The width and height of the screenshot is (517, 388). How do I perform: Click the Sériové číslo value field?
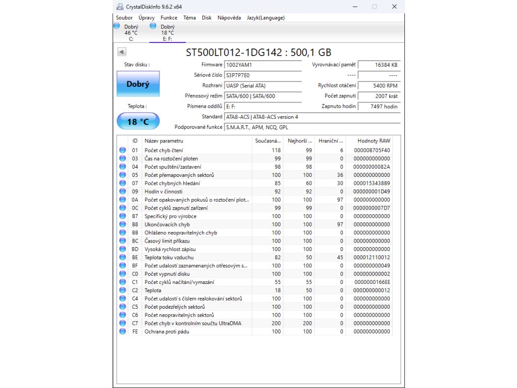tap(263, 75)
